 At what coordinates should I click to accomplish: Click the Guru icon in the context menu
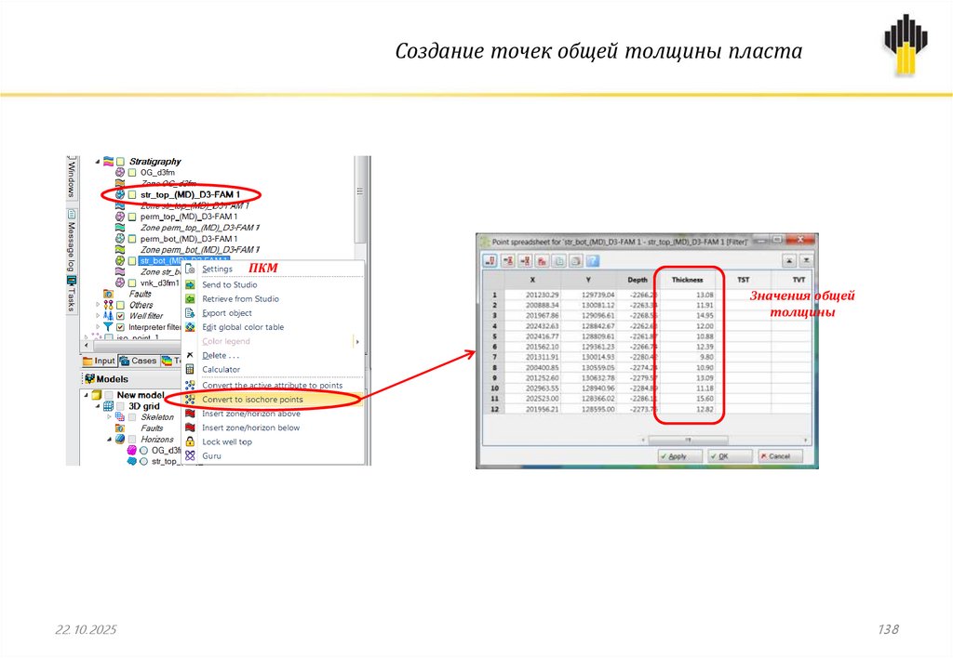[190, 455]
